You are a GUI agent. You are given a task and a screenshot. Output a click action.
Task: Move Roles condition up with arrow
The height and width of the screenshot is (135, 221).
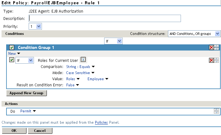click(x=217, y=59)
